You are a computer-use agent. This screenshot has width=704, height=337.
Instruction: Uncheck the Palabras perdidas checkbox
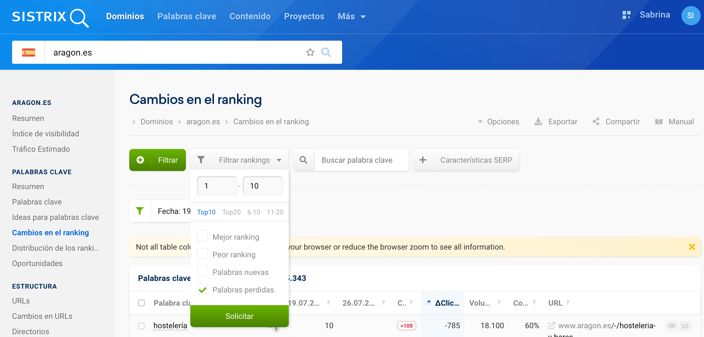pyautogui.click(x=202, y=289)
